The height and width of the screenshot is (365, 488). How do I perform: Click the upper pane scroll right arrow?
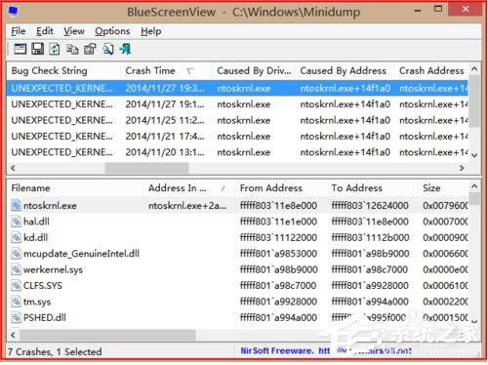coord(462,168)
